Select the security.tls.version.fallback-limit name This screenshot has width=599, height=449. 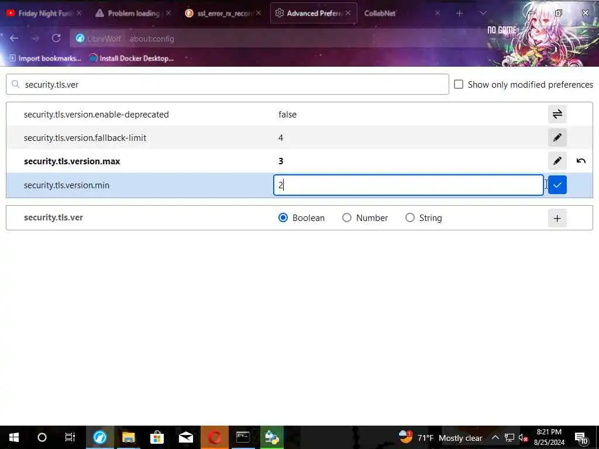tap(85, 138)
